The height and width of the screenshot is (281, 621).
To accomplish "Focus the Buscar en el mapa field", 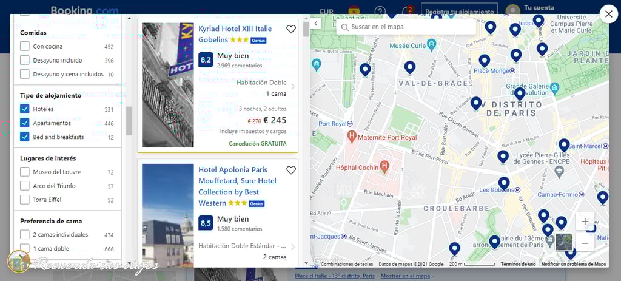I will [x=406, y=27].
